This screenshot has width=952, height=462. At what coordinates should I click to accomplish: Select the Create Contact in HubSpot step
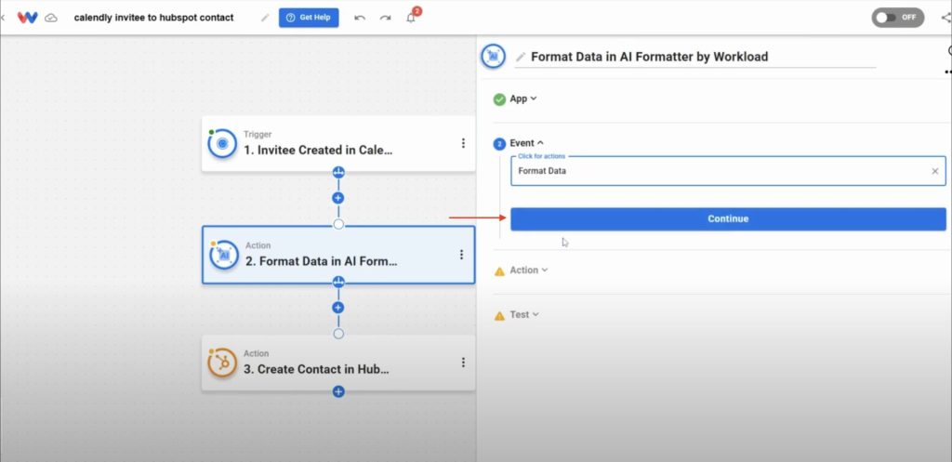338,363
